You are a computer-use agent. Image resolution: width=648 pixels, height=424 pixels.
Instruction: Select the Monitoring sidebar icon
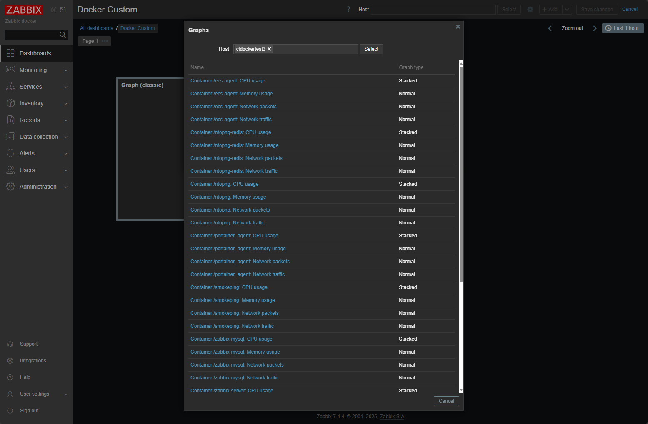click(x=10, y=70)
